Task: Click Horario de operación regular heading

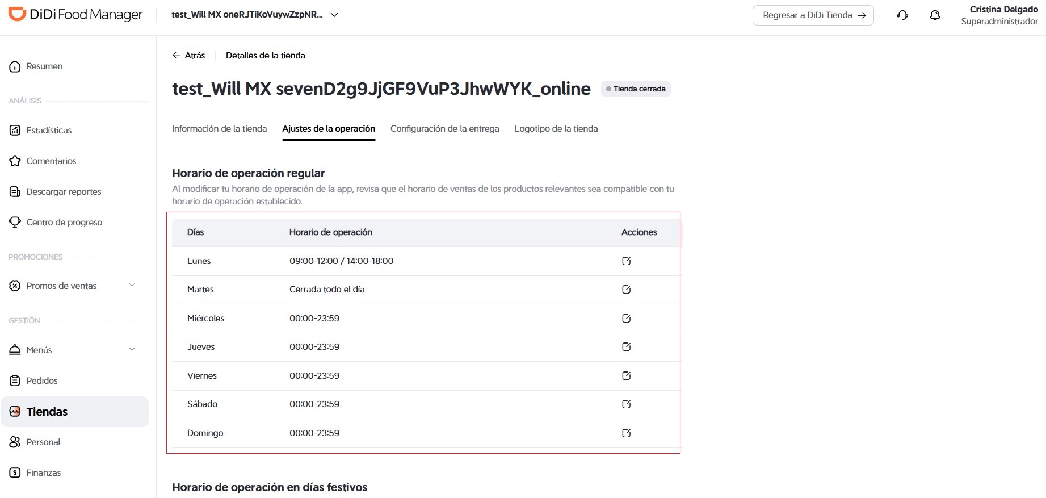Action: 249,173
